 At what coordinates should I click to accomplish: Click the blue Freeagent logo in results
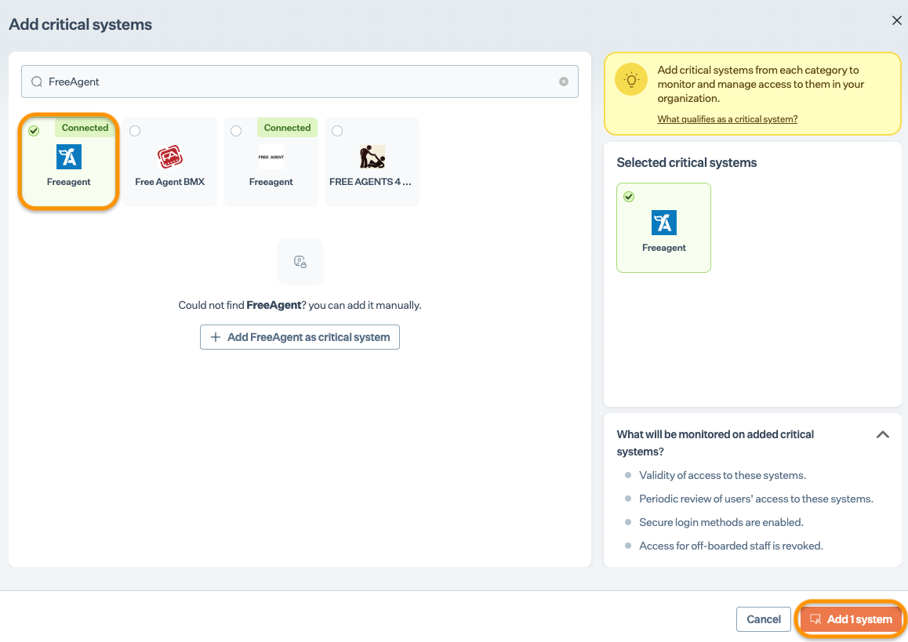coord(69,157)
